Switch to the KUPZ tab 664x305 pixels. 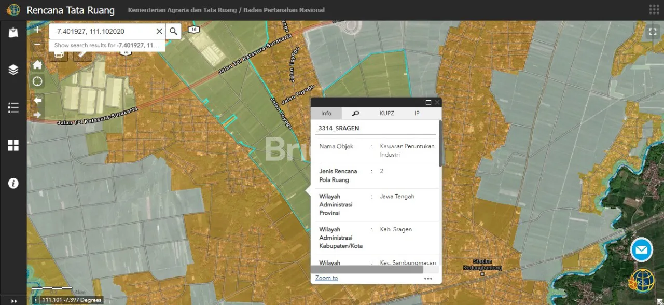386,113
